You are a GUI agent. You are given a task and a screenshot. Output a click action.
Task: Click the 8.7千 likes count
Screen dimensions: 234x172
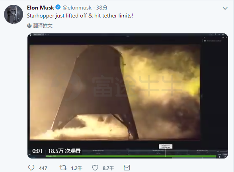(x=108, y=168)
